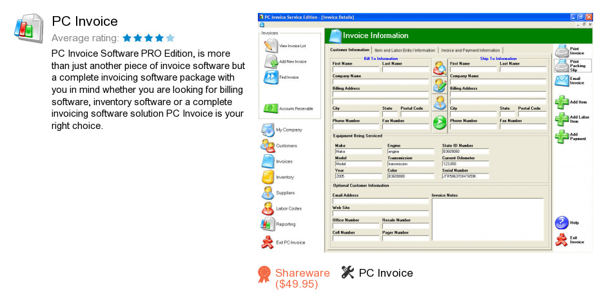606x307 pixels.
Task: Go to Customers section icon
Action: [x=268, y=146]
